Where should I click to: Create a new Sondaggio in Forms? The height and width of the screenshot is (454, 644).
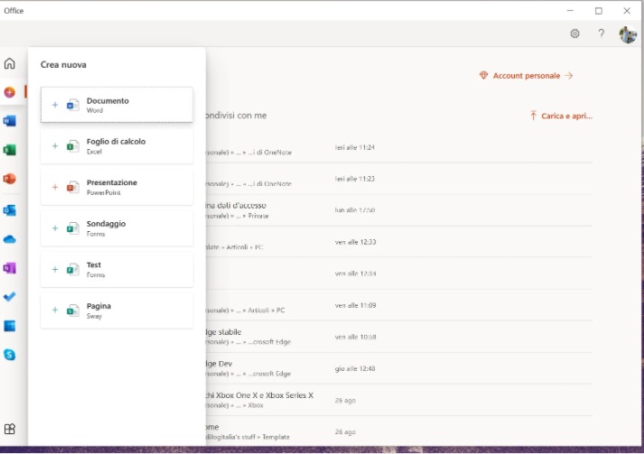click(117, 228)
